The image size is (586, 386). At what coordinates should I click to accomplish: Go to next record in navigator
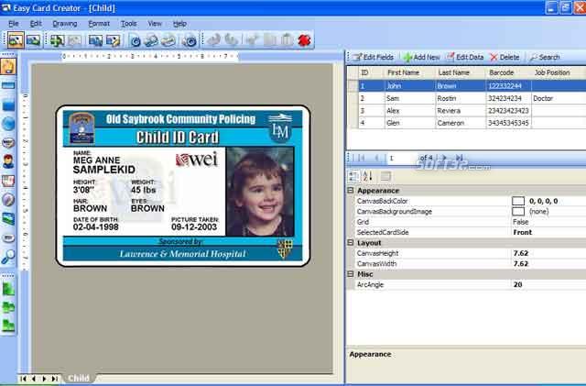click(x=446, y=159)
